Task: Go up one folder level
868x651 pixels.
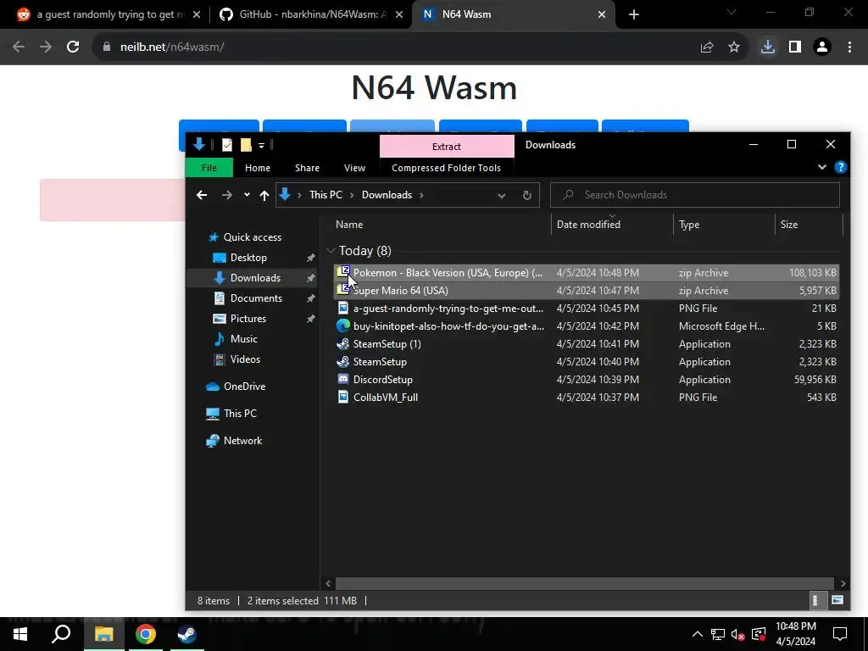Action: click(264, 195)
